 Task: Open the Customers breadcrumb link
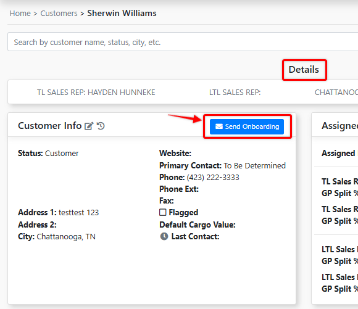coord(59,14)
